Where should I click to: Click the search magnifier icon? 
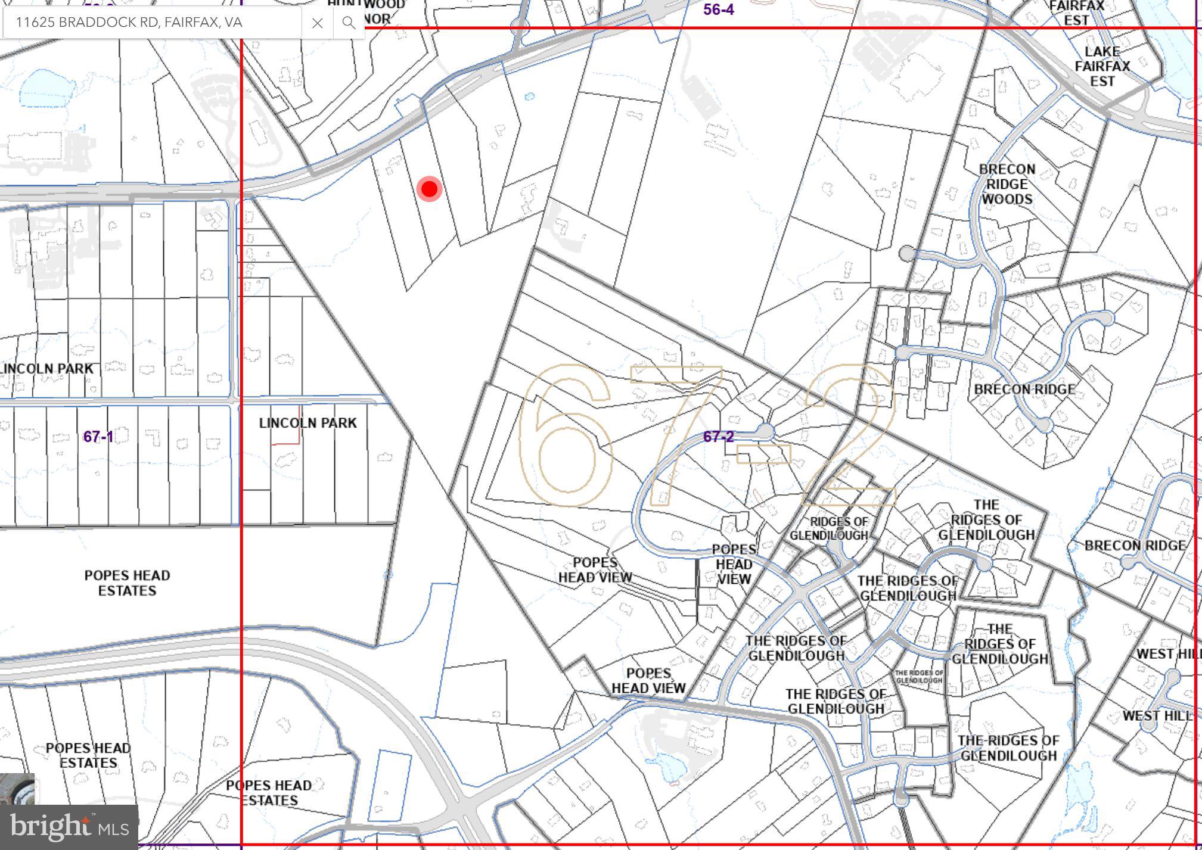click(x=349, y=23)
